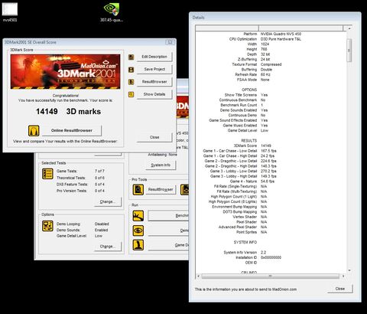Open the 307.45-qua... NVIDIA driver desktop icon
This screenshot has width=367, height=314.
click(112, 12)
